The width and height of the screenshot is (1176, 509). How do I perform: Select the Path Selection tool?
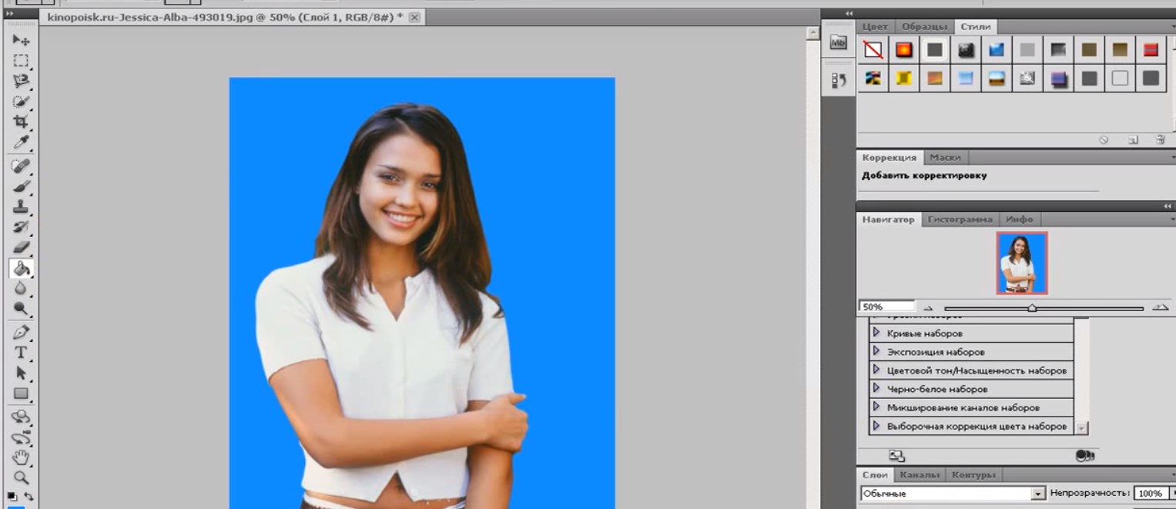coord(21,373)
